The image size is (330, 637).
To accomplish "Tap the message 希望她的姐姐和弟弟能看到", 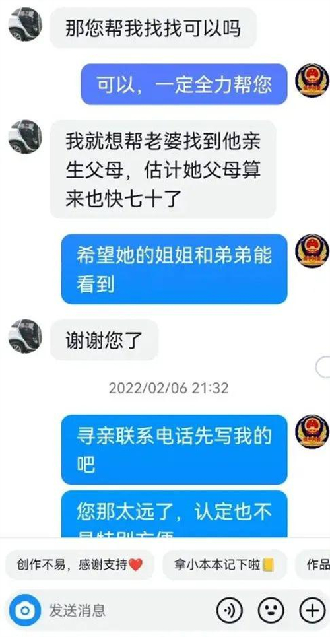I will (x=174, y=269).
